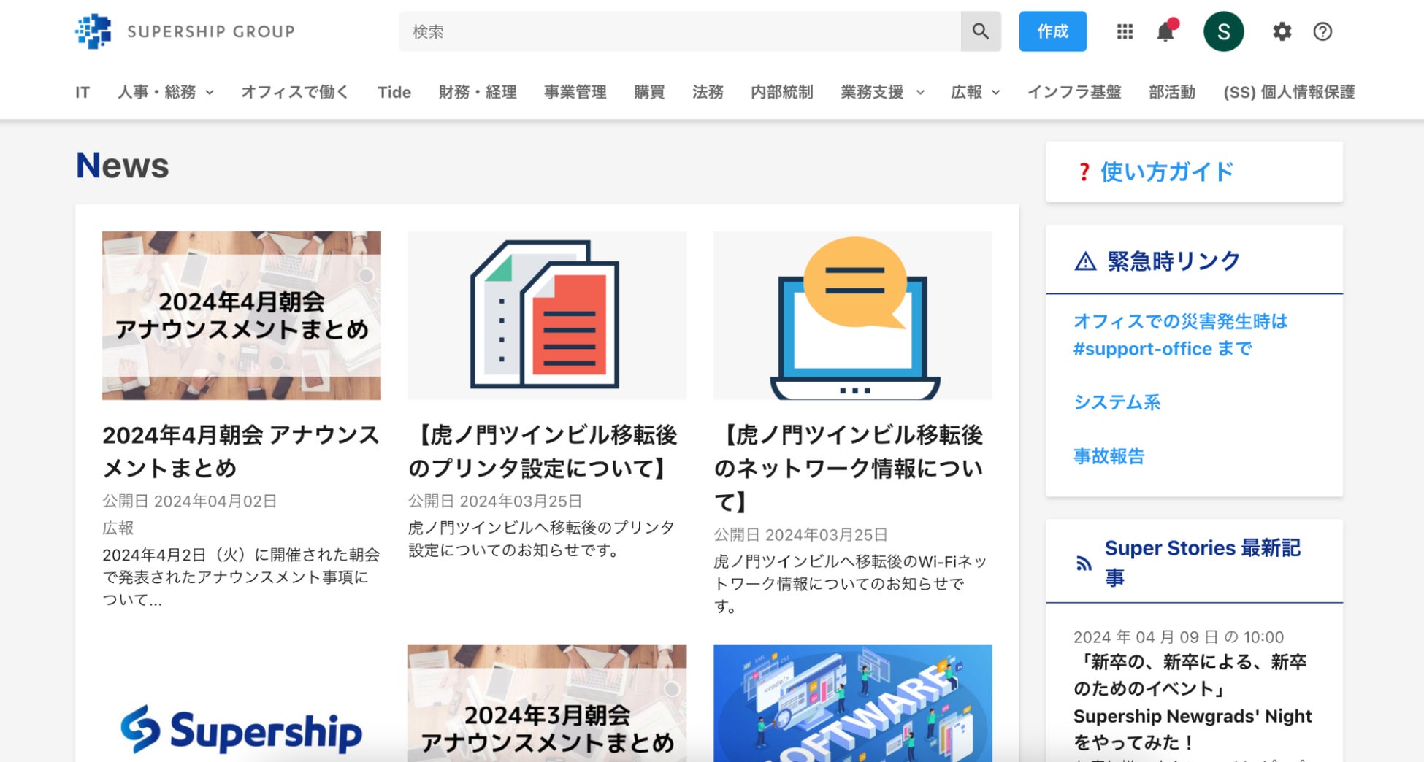The image size is (1424, 762).
Task: Open the Tide menu item
Action: 394,92
